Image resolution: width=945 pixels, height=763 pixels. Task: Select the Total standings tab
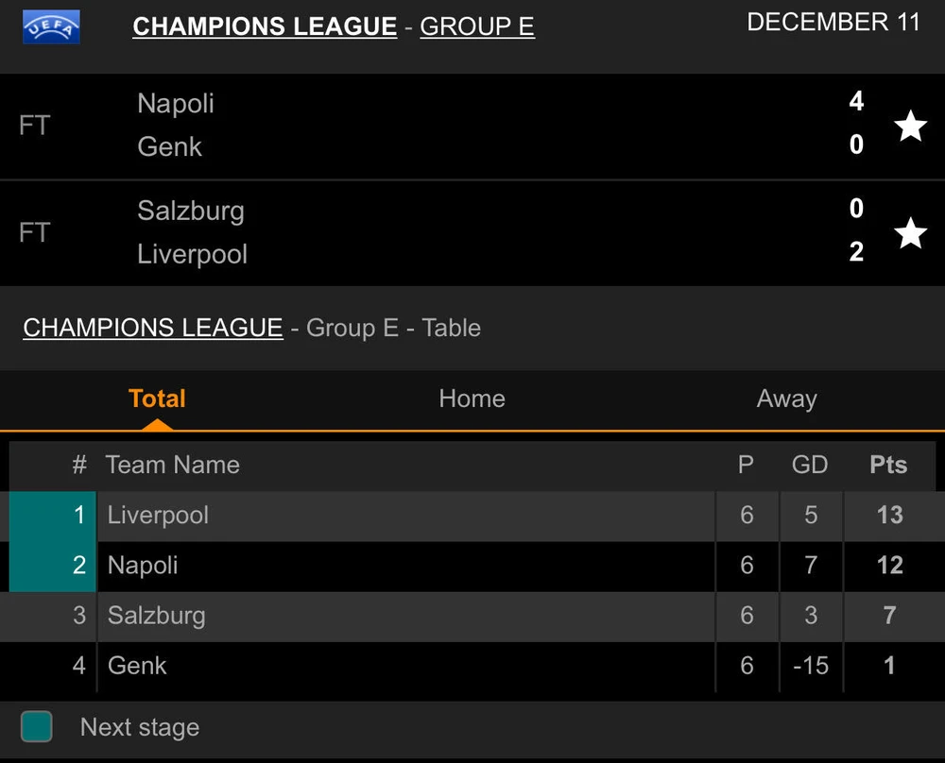[x=157, y=398]
